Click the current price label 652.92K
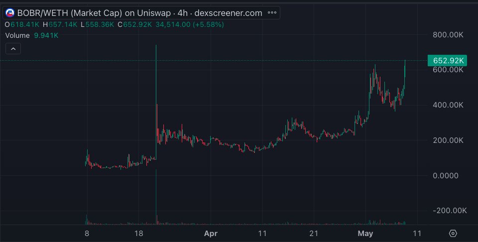This screenshot has width=478, height=242. 447,61
